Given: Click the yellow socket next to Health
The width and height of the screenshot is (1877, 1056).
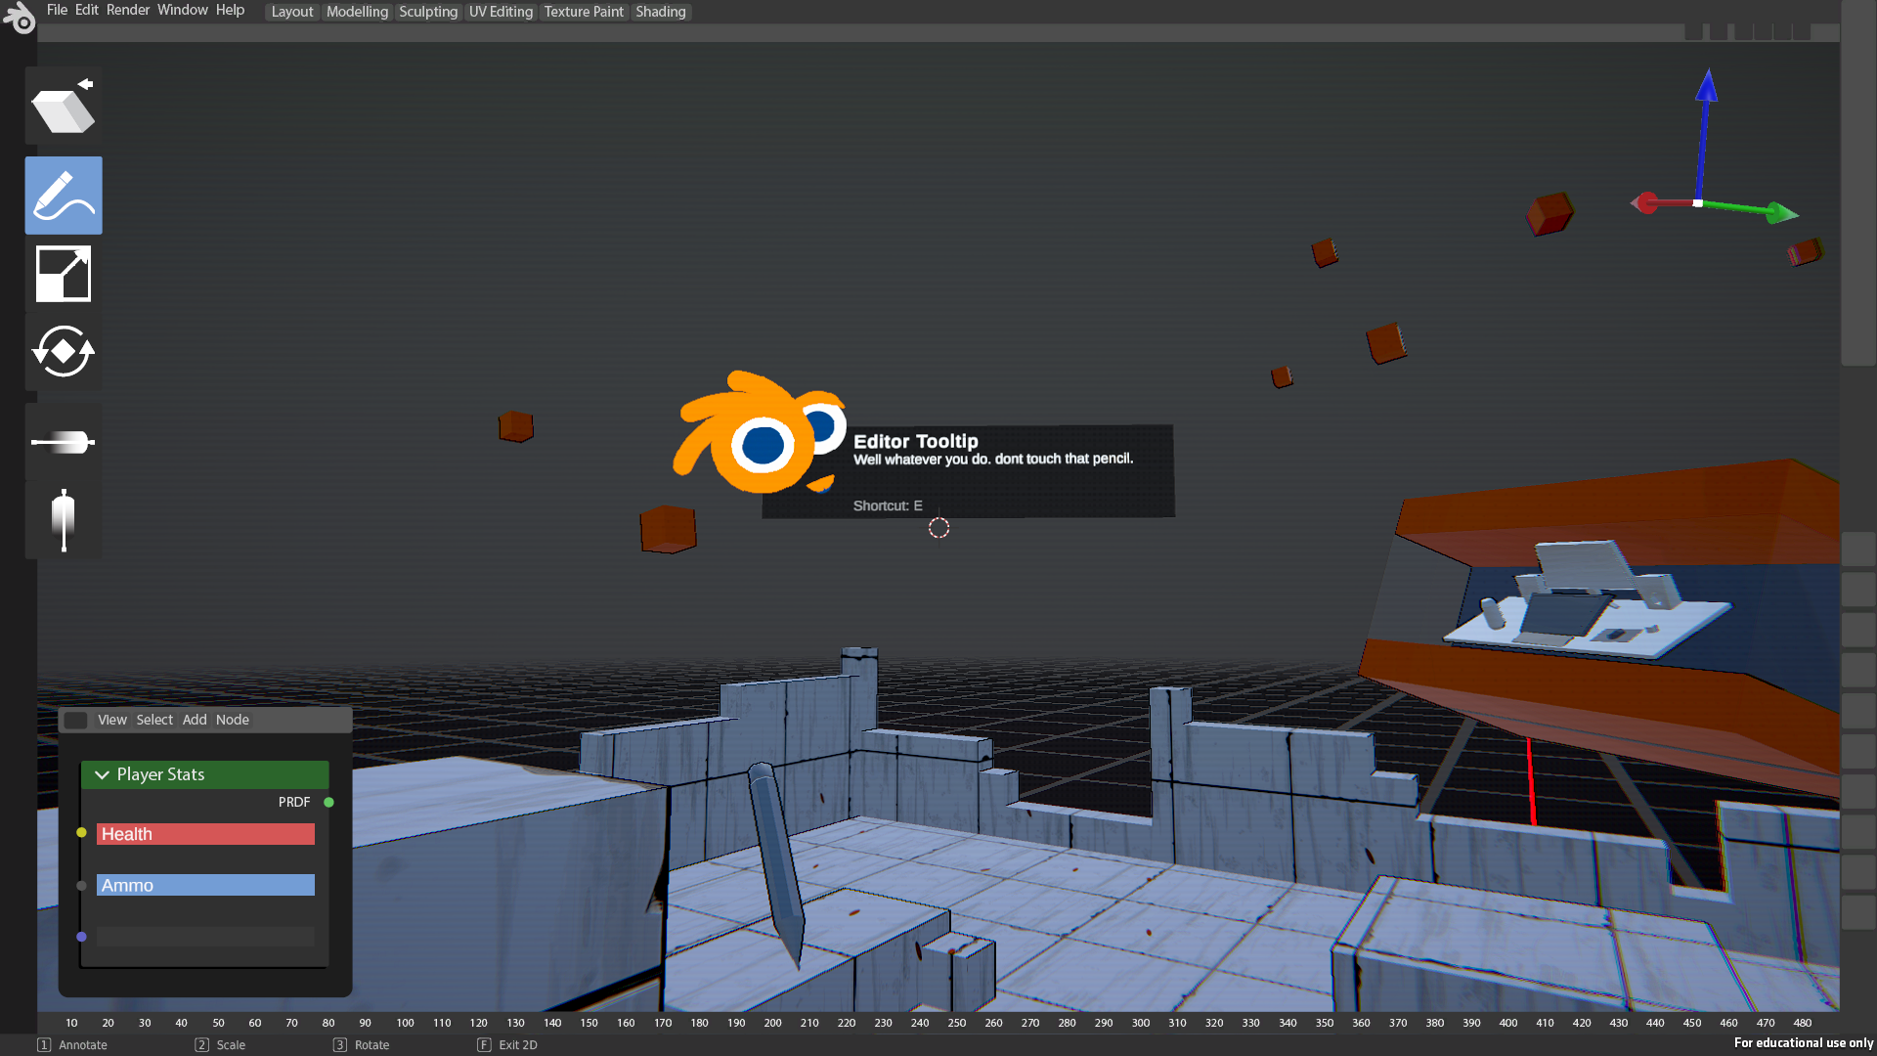Looking at the screenshot, I should [81, 833].
